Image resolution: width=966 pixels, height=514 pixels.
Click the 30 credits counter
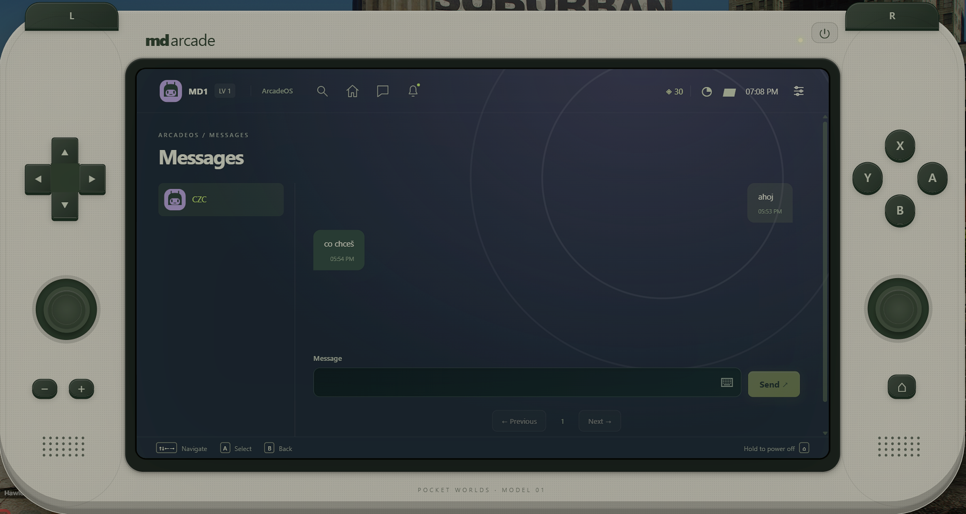(x=674, y=92)
